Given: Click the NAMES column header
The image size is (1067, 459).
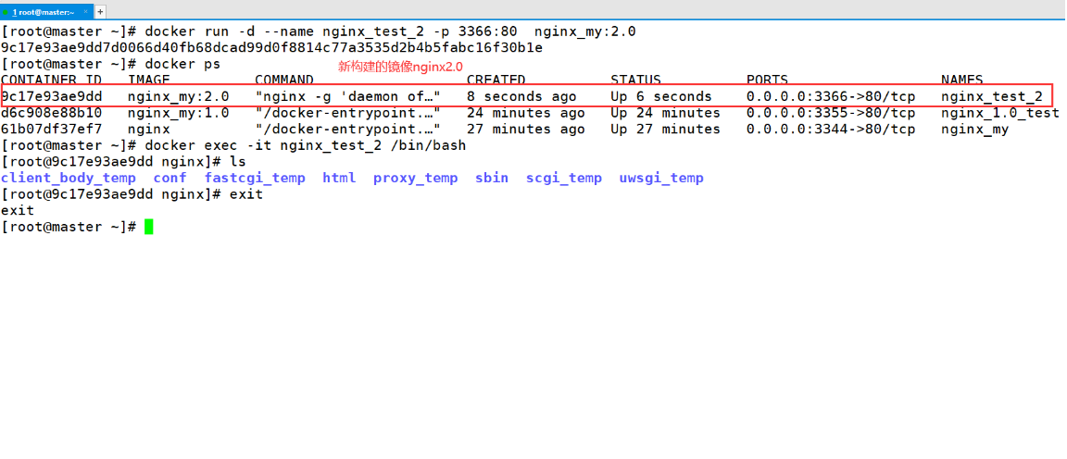Looking at the screenshot, I should [962, 81].
